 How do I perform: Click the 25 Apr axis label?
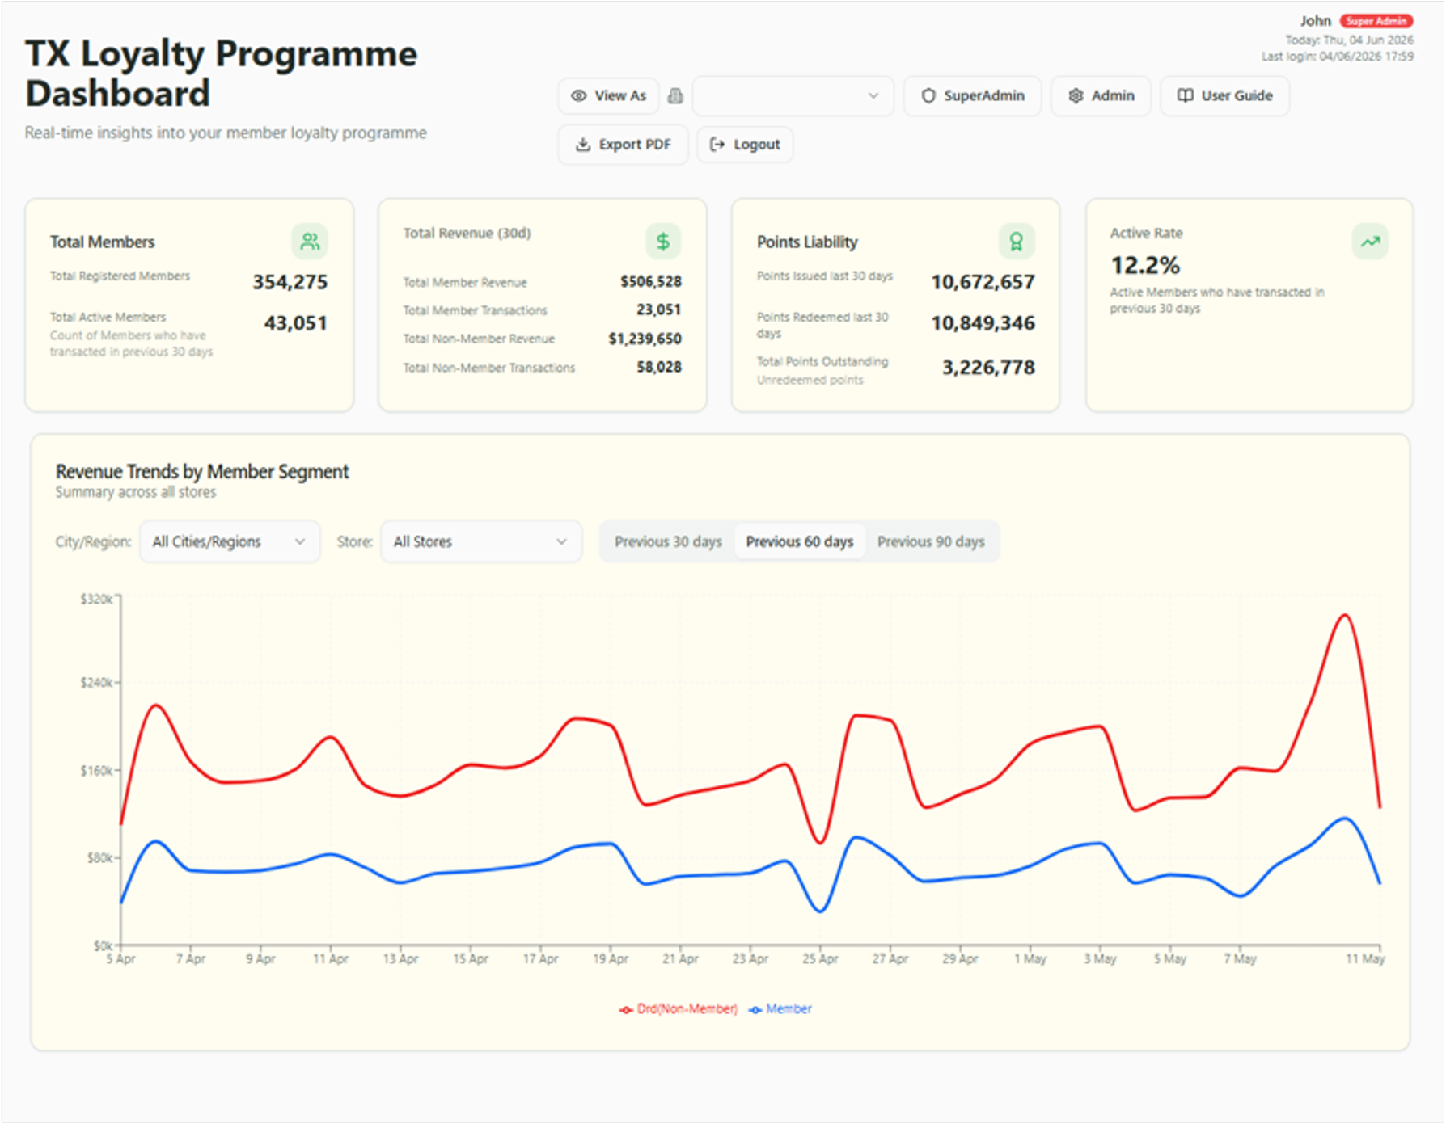point(820,959)
